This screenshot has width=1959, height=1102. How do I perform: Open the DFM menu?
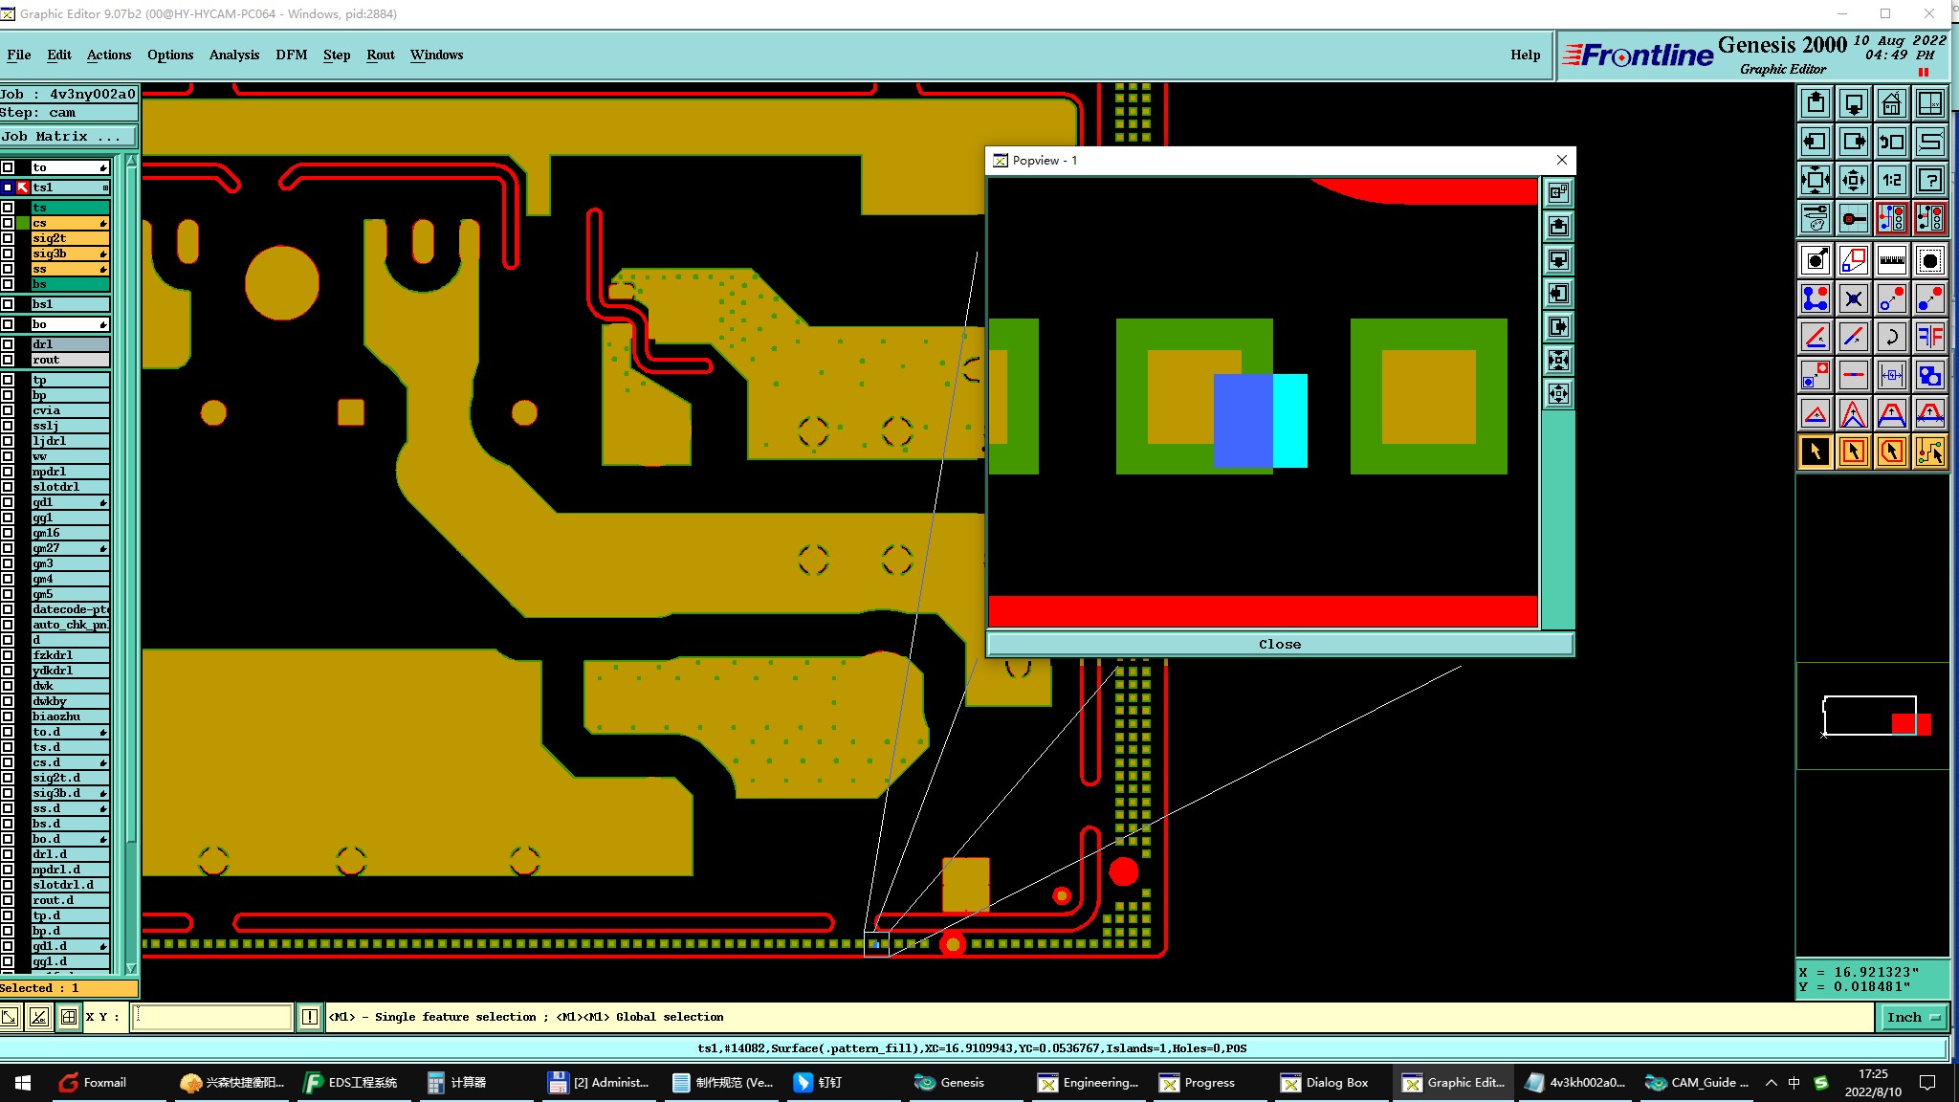tap(291, 55)
